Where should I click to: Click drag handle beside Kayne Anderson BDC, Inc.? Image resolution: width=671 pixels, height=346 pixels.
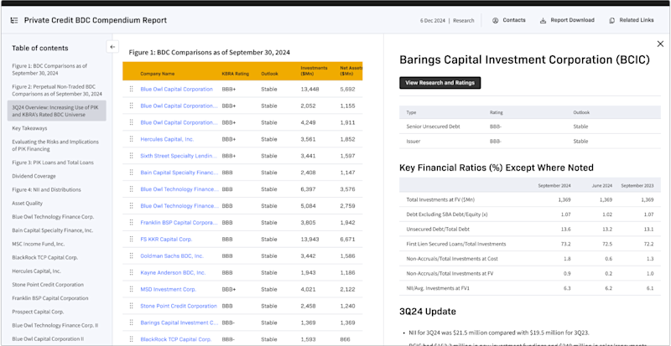coord(132,272)
